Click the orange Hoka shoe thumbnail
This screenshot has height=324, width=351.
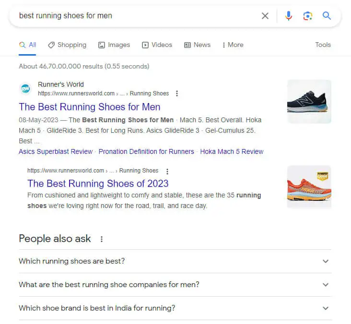click(x=309, y=187)
